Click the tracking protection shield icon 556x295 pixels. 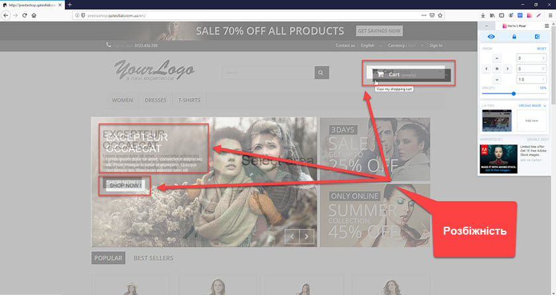(83, 16)
